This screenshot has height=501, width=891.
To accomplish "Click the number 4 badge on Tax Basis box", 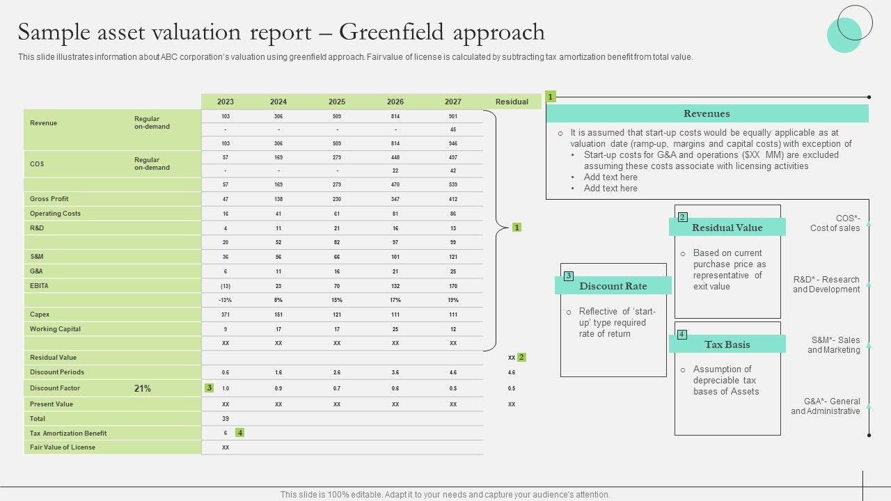I will coord(681,335).
